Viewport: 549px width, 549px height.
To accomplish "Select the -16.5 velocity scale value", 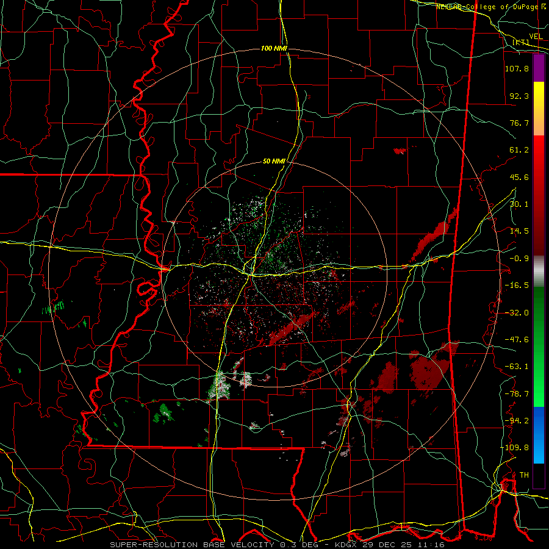I will click(517, 285).
